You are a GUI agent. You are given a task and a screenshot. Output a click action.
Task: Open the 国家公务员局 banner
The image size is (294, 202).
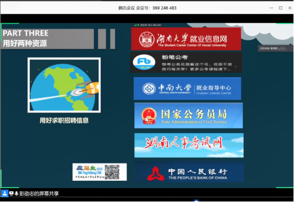pyautogui.click(x=188, y=116)
